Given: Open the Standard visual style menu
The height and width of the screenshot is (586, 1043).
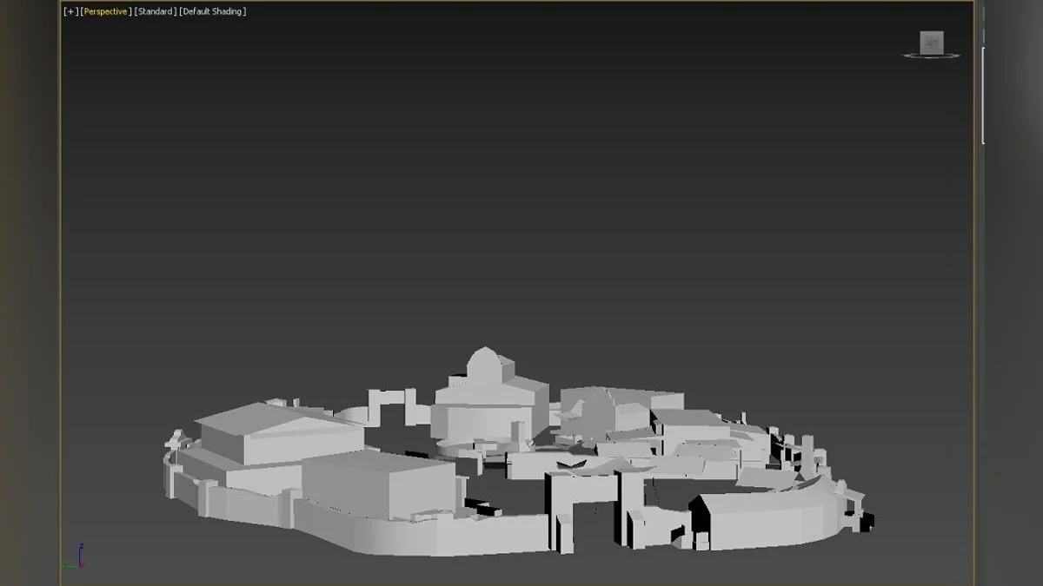Looking at the screenshot, I should pyautogui.click(x=155, y=11).
